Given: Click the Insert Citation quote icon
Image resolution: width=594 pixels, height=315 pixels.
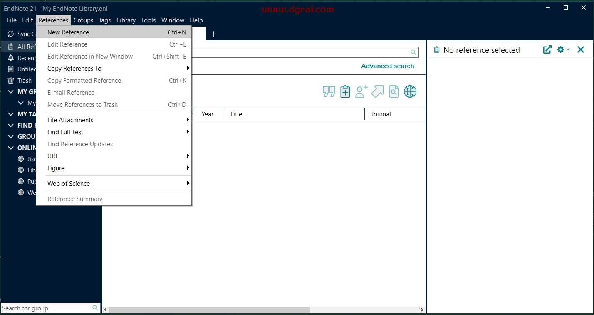Looking at the screenshot, I should [x=329, y=91].
